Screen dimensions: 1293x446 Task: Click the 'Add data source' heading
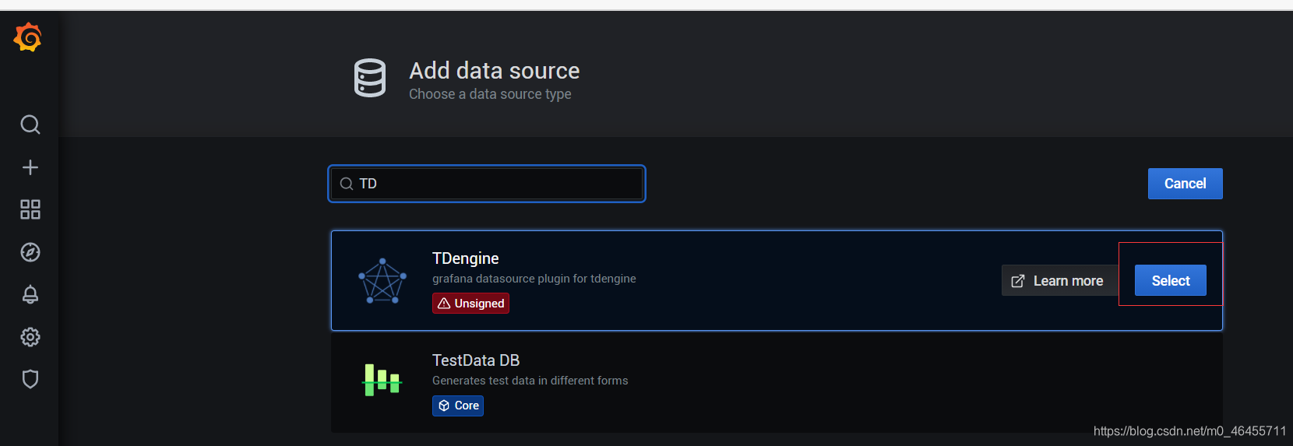pyautogui.click(x=495, y=71)
